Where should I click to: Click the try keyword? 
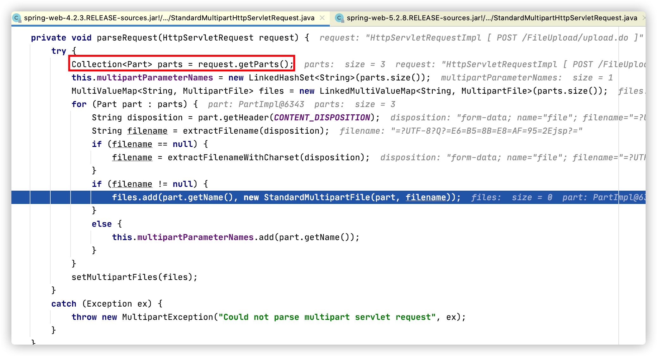point(59,51)
